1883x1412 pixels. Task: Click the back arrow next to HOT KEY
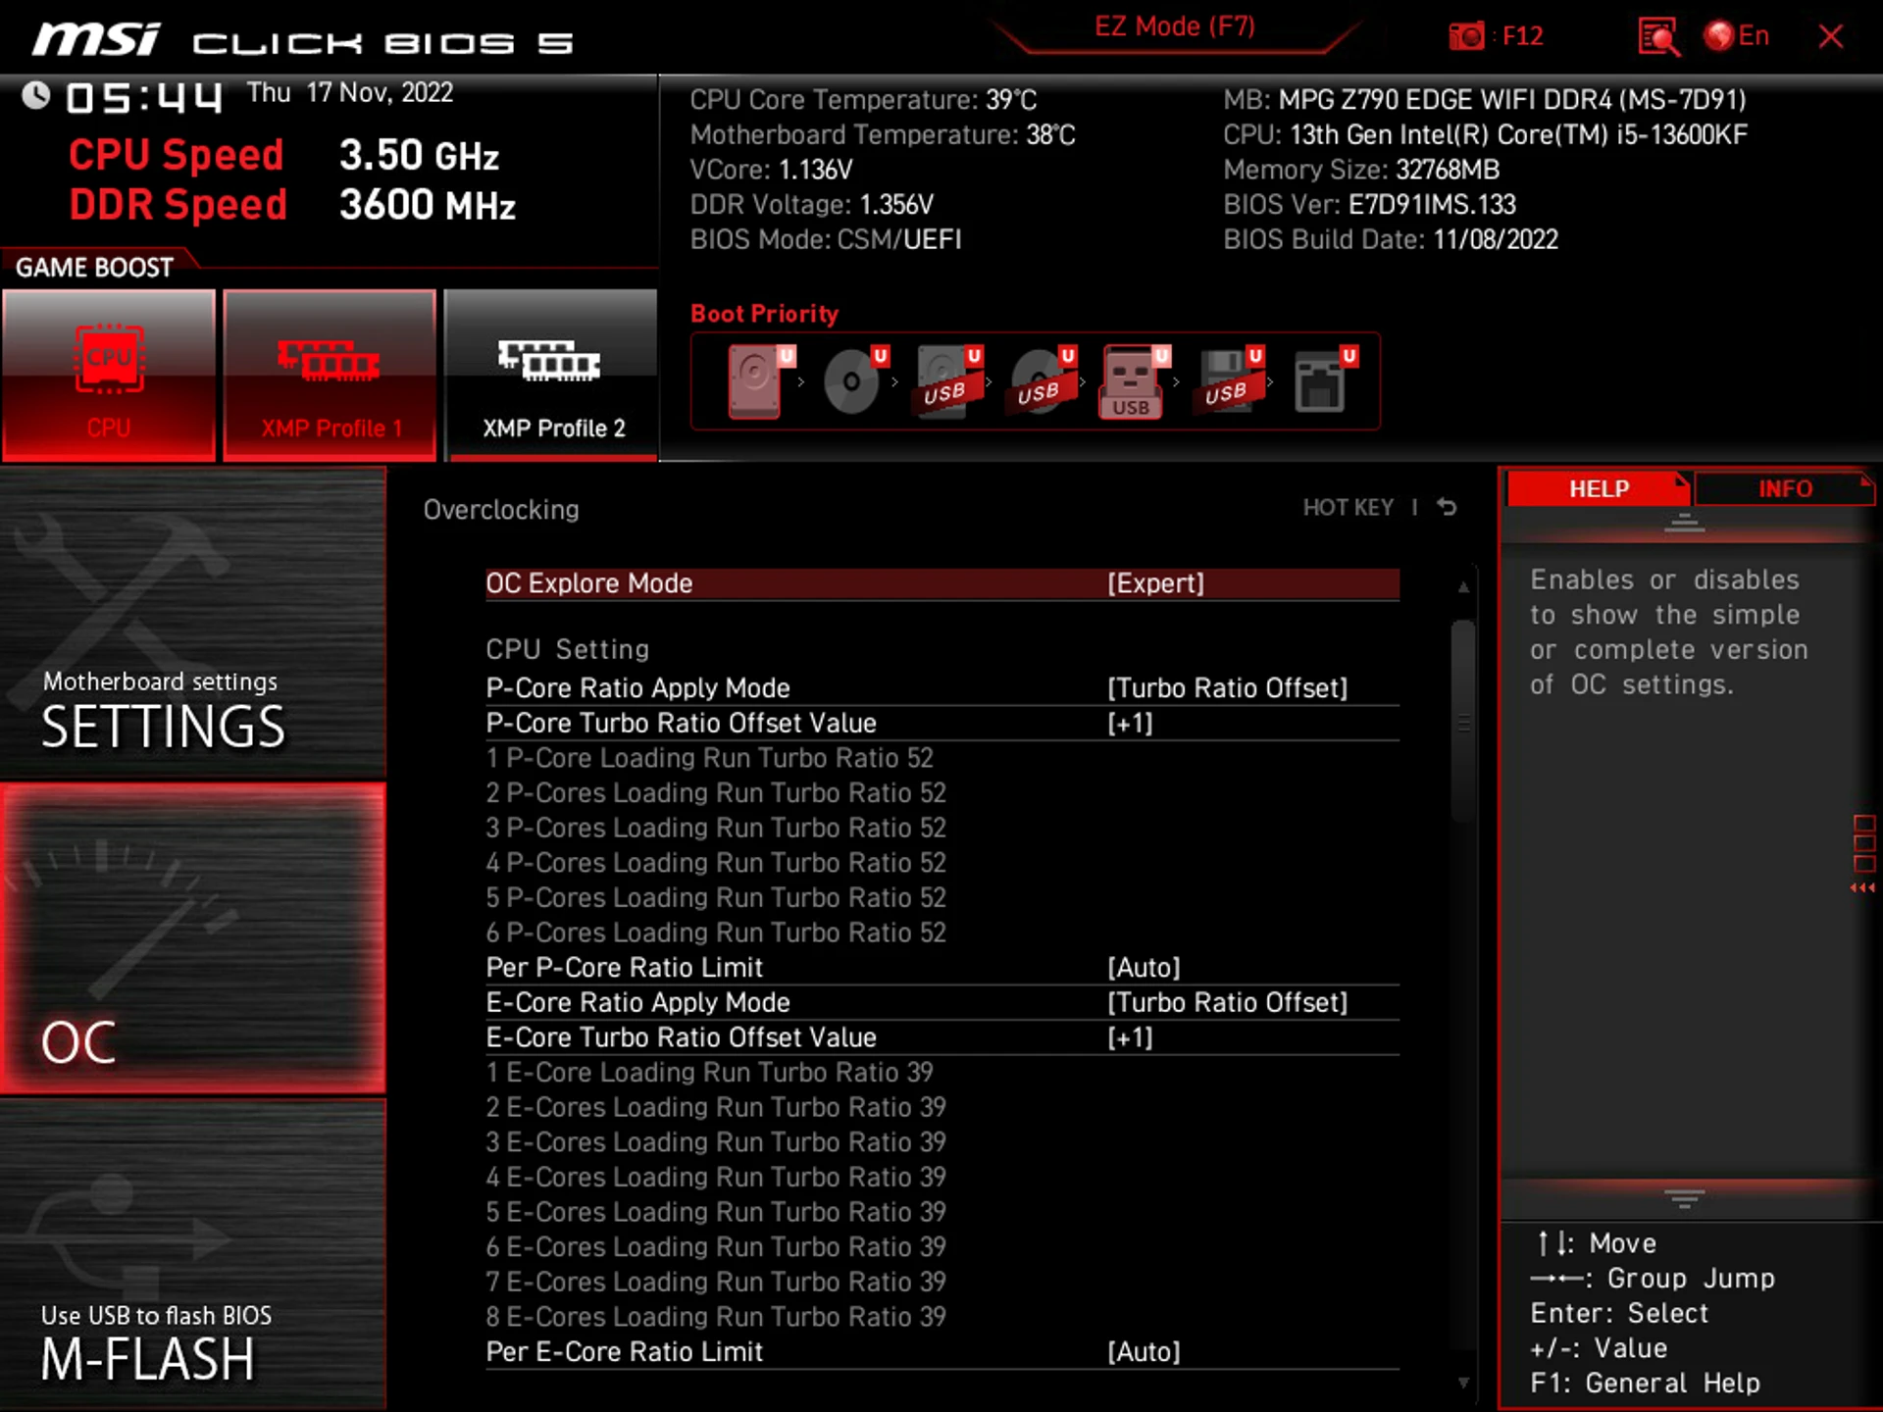(x=1447, y=507)
